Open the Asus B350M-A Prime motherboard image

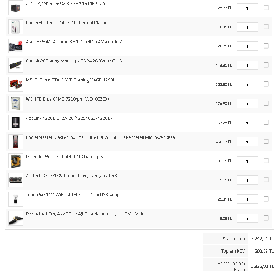[x=16, y=46]
